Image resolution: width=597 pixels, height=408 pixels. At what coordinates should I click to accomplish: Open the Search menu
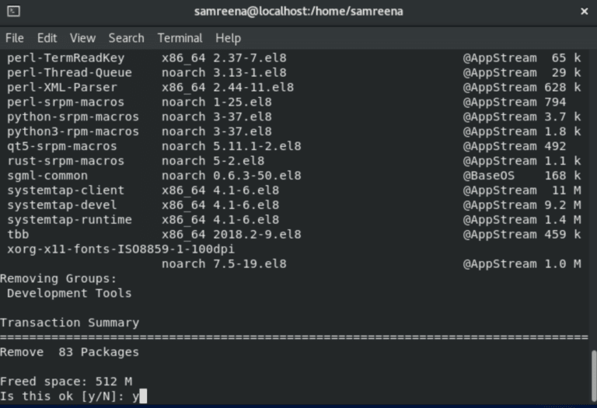pyautogui.click(x=126, y=38)
